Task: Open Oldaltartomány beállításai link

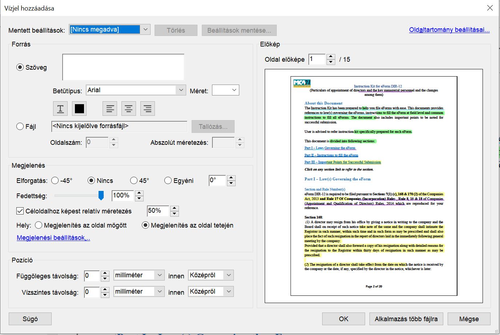Action: click(x=449, y=30)
